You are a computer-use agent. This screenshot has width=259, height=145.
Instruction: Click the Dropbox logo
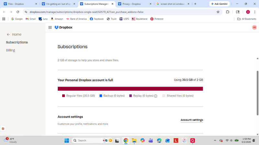tap(63, 27)
